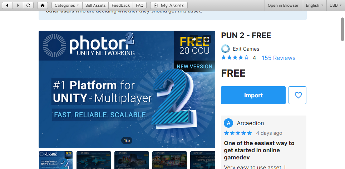The image size is (345, 169).
Task: Open the Feedback page
Action: pos(120,5)
